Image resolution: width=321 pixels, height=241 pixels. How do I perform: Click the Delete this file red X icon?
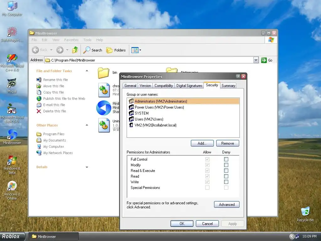[39, 111]
